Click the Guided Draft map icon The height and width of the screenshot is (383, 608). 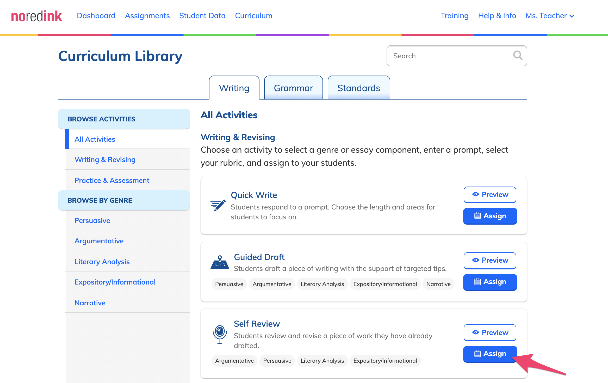(x=220, y=262)
